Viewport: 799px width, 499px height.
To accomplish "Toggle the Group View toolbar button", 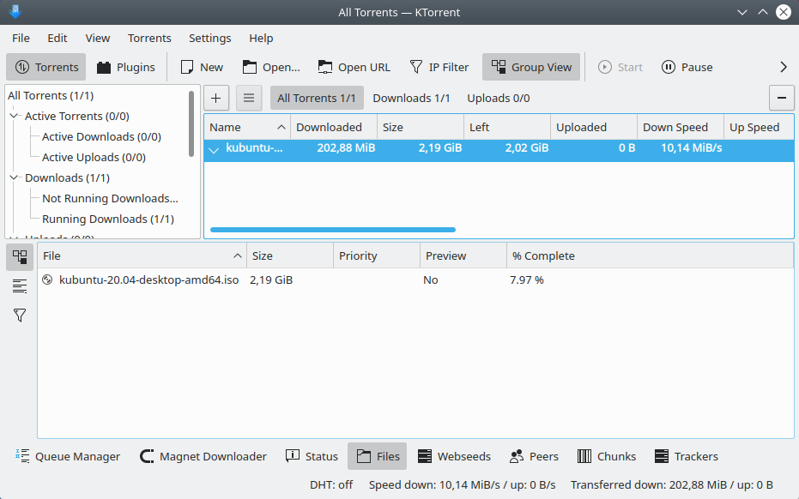I will tap(531, 67).
